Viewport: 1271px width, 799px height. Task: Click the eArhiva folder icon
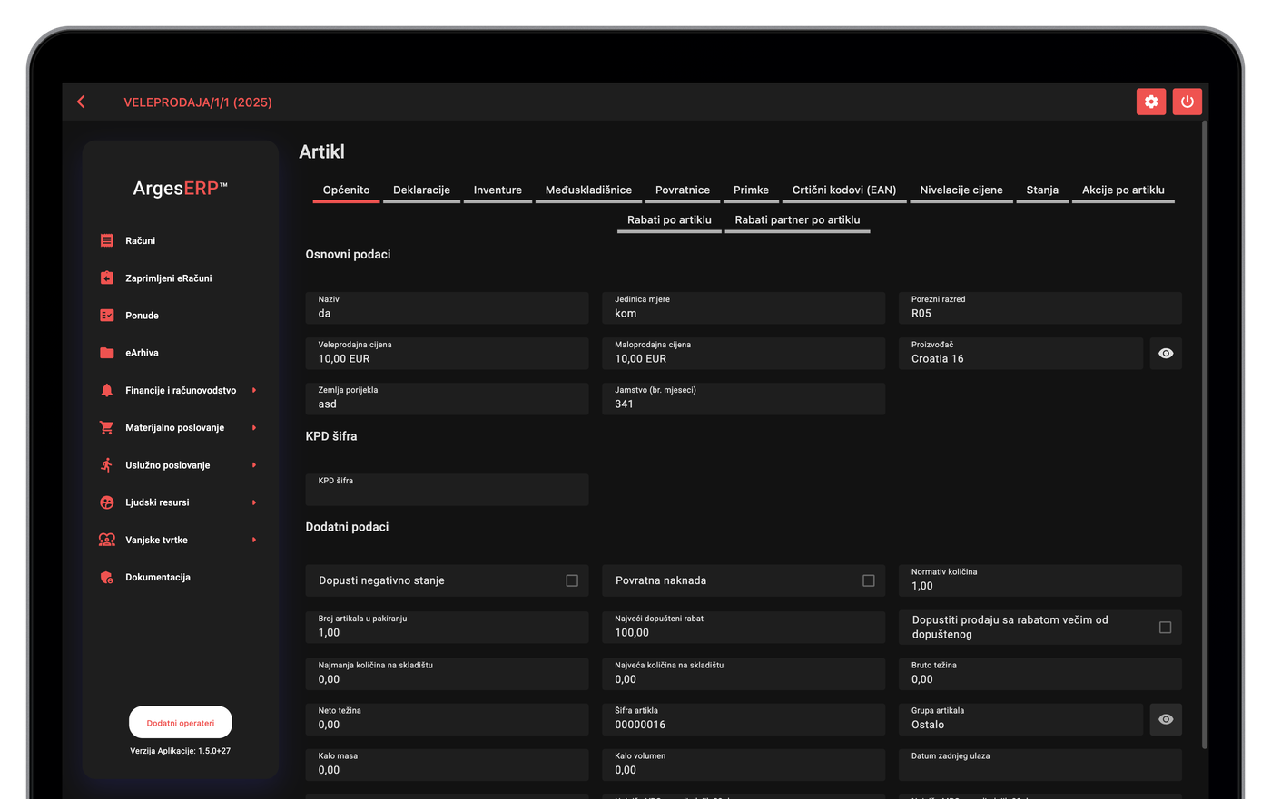(107, 353)
